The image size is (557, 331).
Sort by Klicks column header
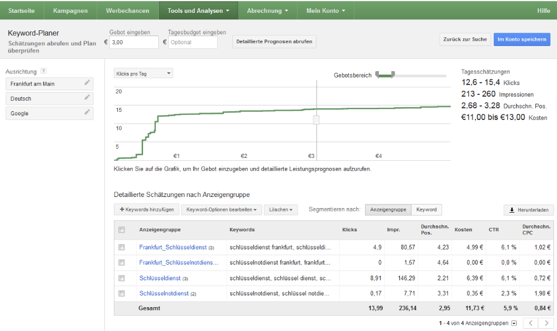350,230
